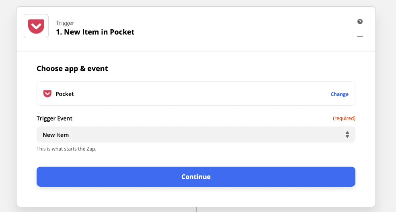Collapse the Choose app & event section heading

72,69
